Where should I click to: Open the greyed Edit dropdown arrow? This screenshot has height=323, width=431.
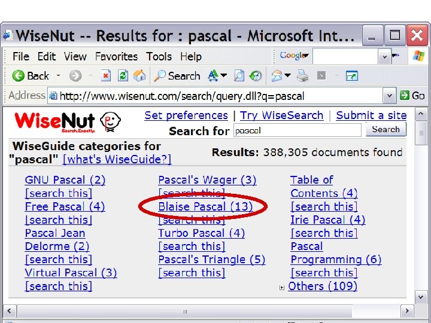tap(336, 75)
